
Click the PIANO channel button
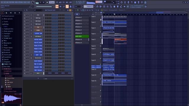(x=38, y=30)
